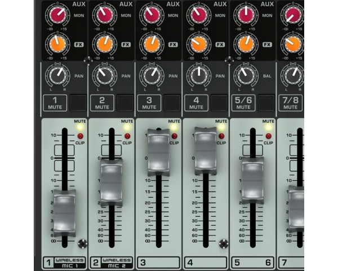Image resolution: width=338 pixels, height=271 pixels.
Task: Toggle the 3 MUTE button
Action: [149, 103]
